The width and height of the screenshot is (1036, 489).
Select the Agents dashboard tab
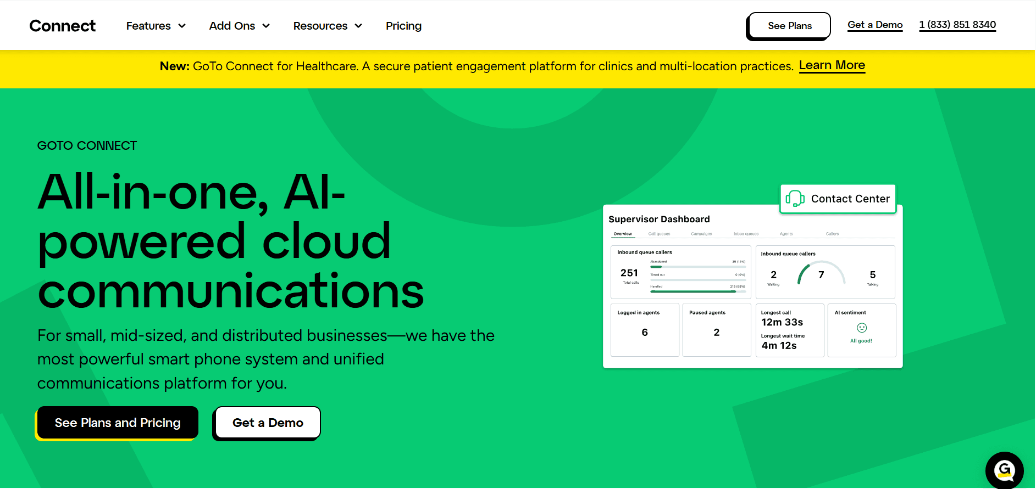tap(786, 234)
